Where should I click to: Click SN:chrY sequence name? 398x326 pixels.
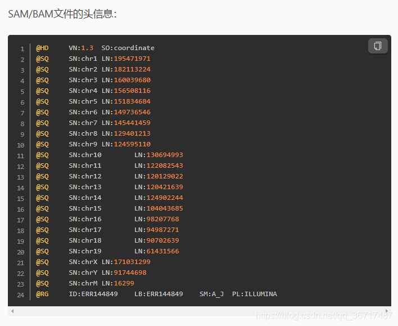[x=83, y=273]
